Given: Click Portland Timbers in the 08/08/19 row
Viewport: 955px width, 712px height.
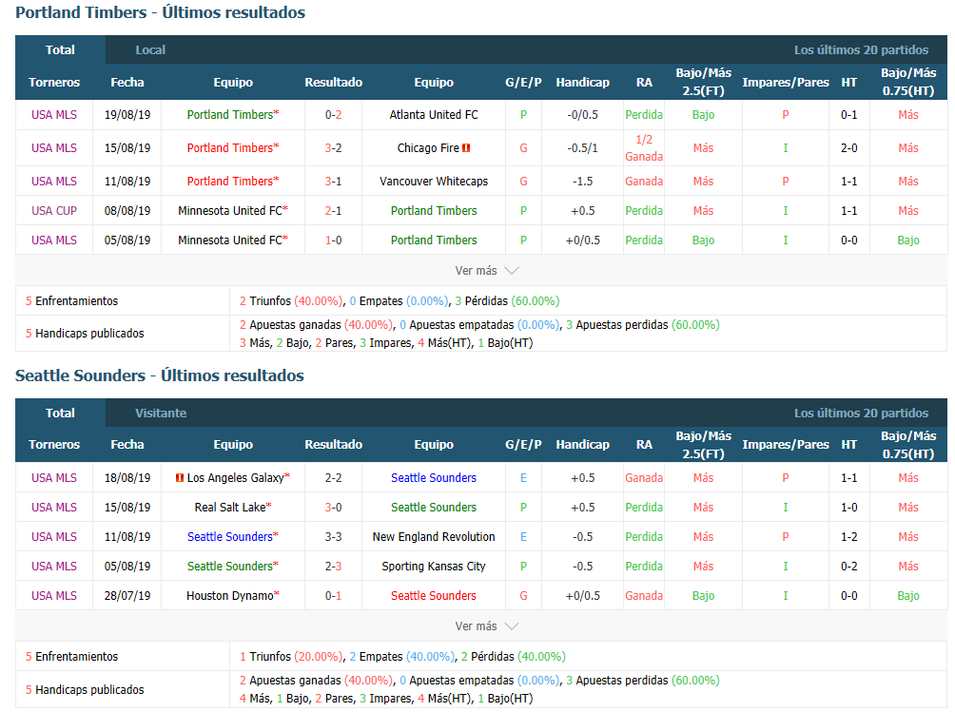Looking at the screenshot, I should pyautogui.click(x=434, y=210).
